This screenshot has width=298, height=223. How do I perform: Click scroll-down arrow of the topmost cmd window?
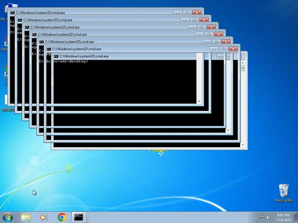coord(199,101)
